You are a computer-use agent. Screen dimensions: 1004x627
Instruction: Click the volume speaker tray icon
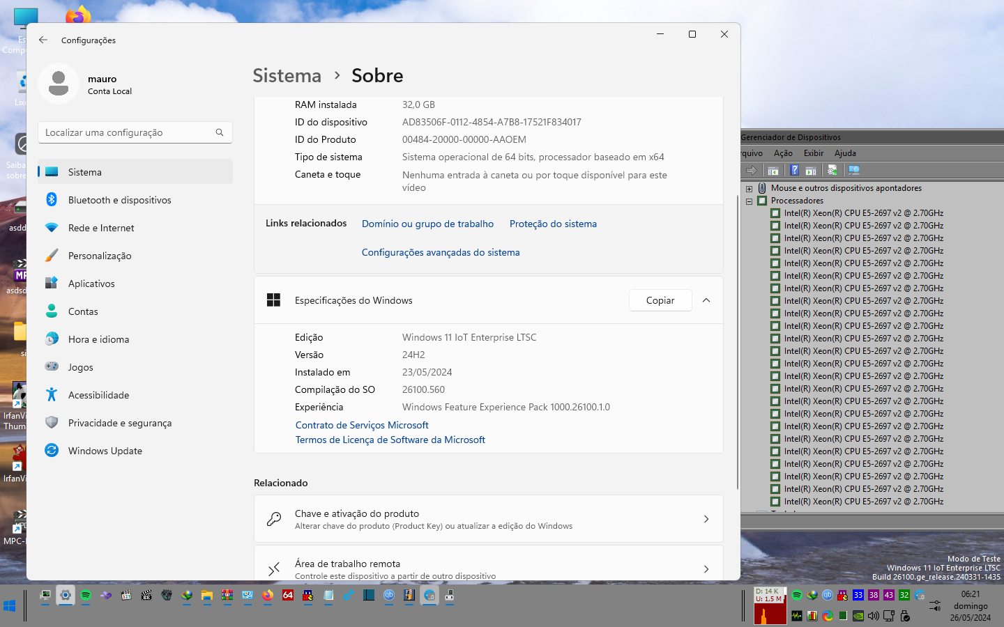874,616
